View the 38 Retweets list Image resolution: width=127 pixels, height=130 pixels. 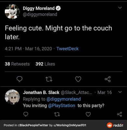coord(17,64)
